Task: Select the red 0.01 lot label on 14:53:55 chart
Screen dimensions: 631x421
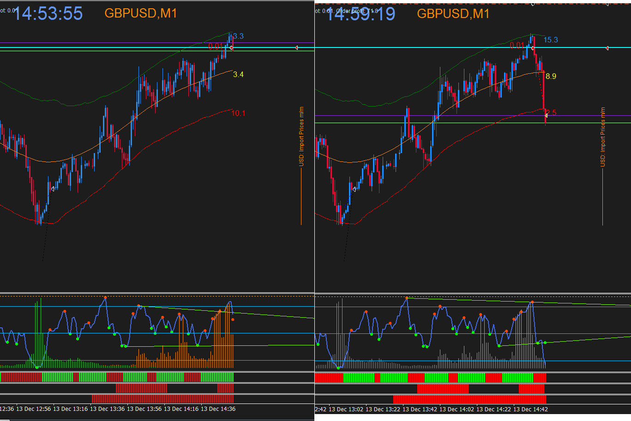Action: click(216, 46)
